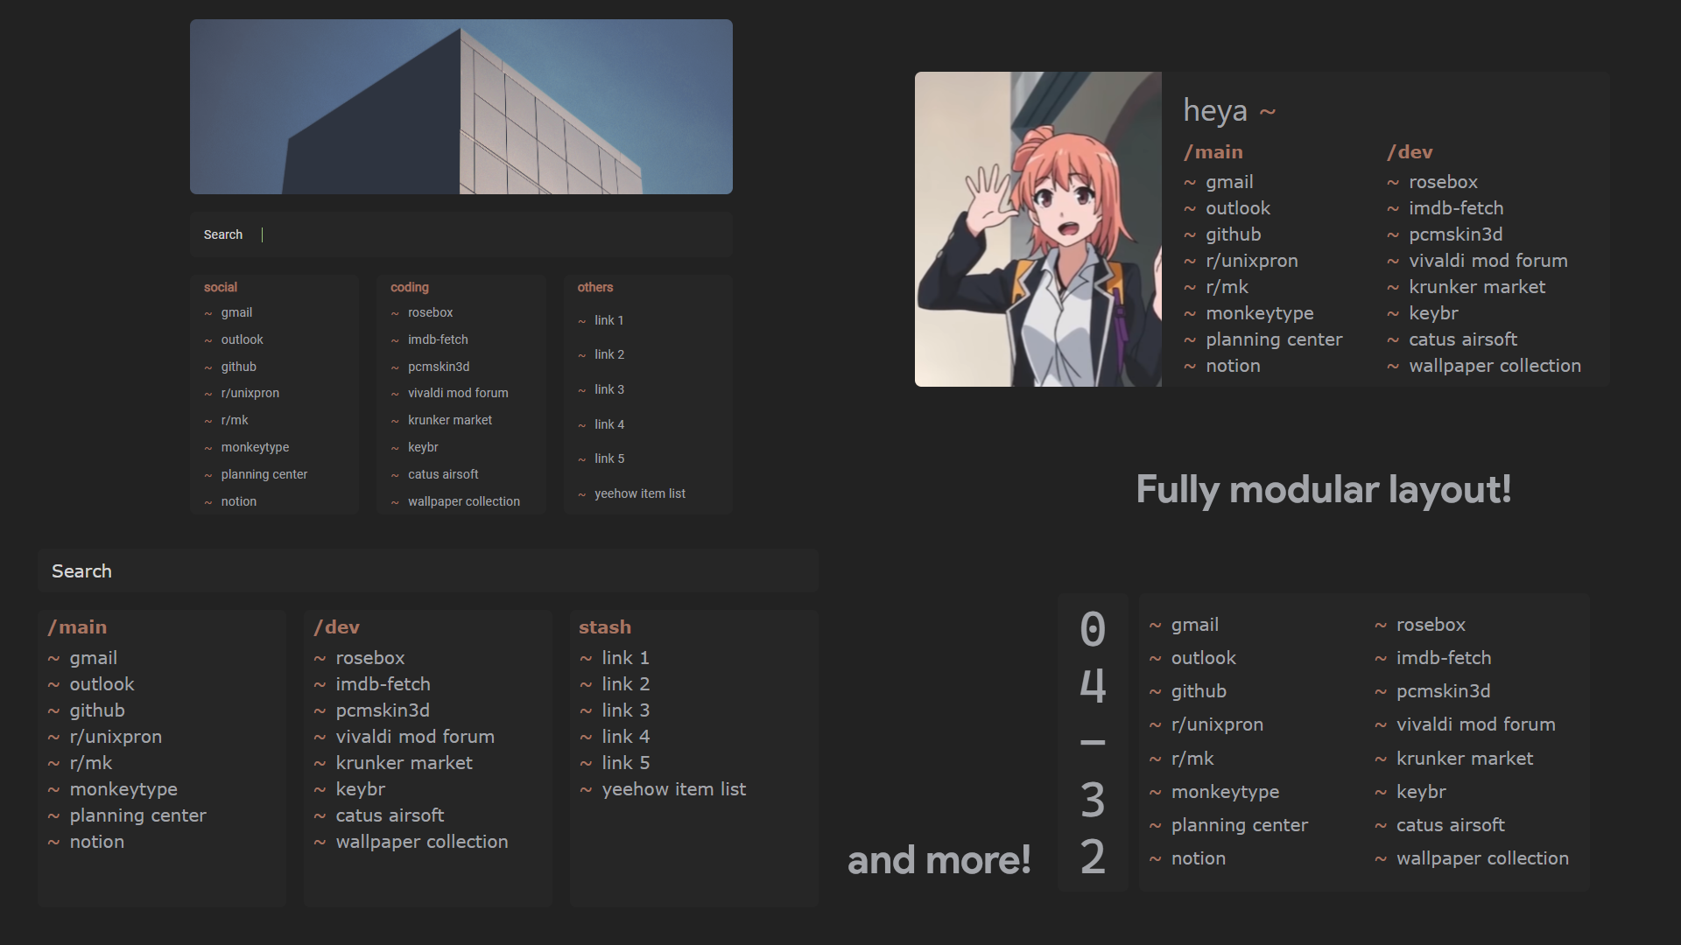This screenshot has height=945, width=1681.
Task: Click link 3 in others column
Action: (x=608, y=389)
